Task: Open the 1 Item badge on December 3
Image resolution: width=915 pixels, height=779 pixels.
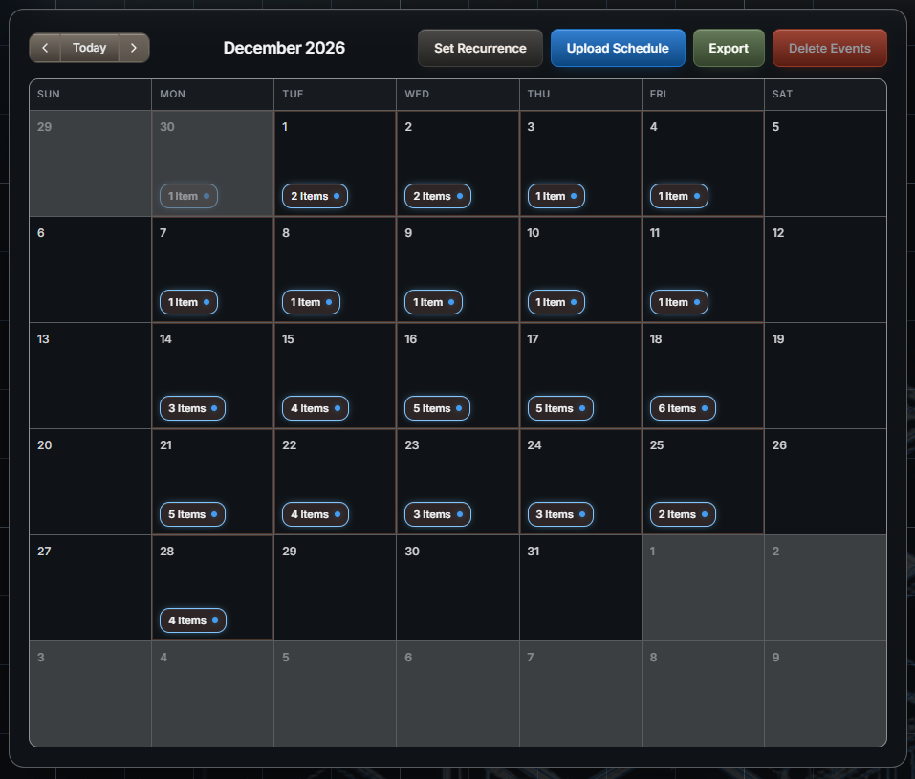Action: (556, 196)
